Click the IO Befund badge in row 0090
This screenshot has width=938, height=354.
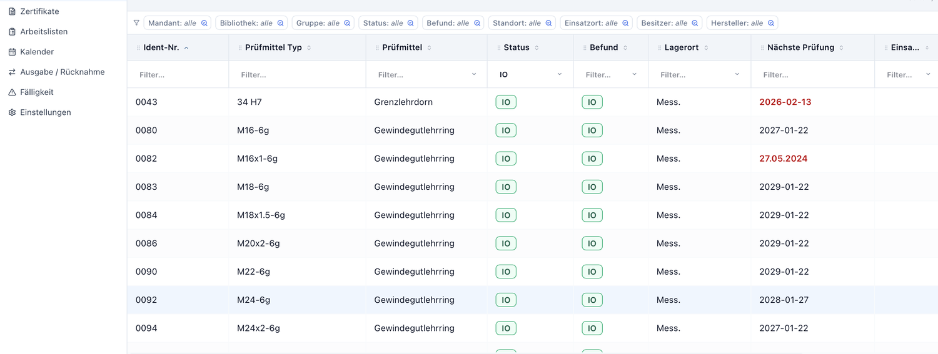click(x=592, y=272)
